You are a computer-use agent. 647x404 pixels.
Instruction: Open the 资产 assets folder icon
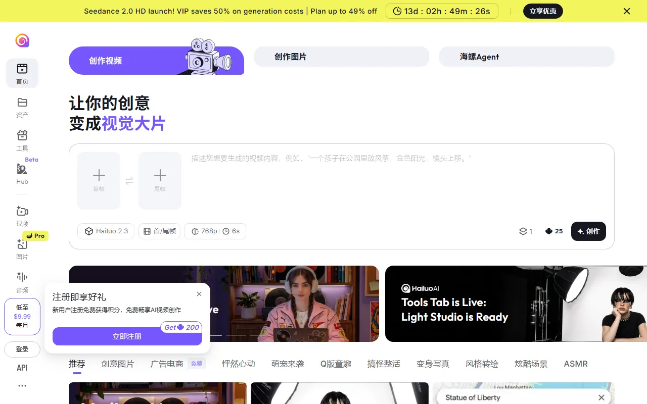(22, 103)
